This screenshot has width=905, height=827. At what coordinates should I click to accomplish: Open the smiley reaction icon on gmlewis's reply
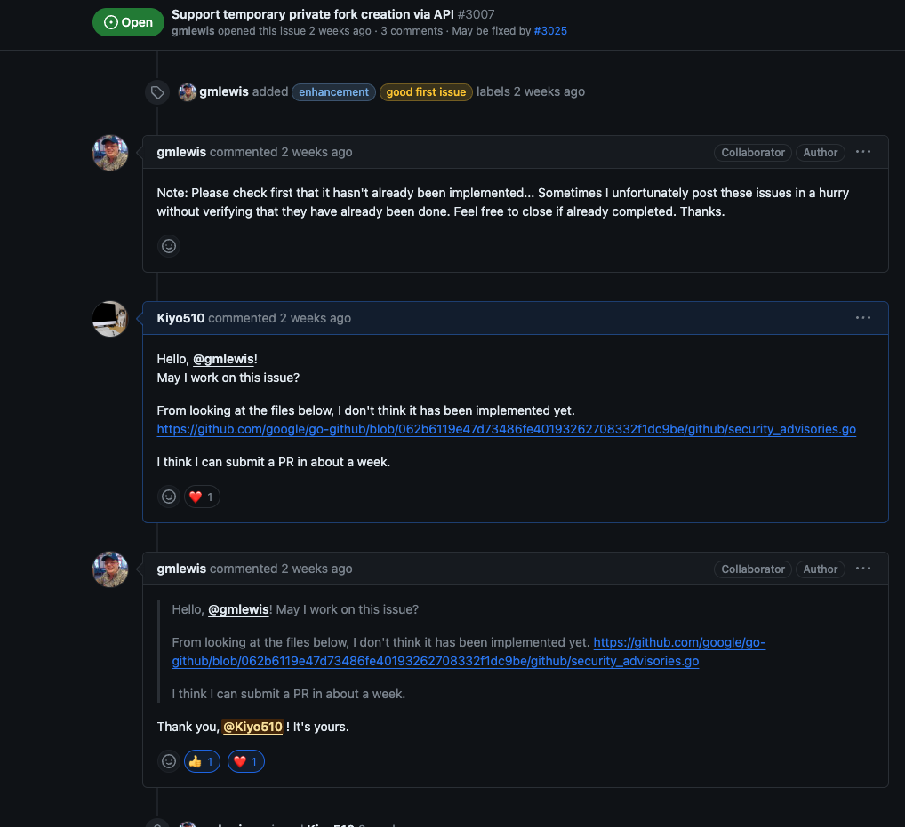tap(168, 761)
